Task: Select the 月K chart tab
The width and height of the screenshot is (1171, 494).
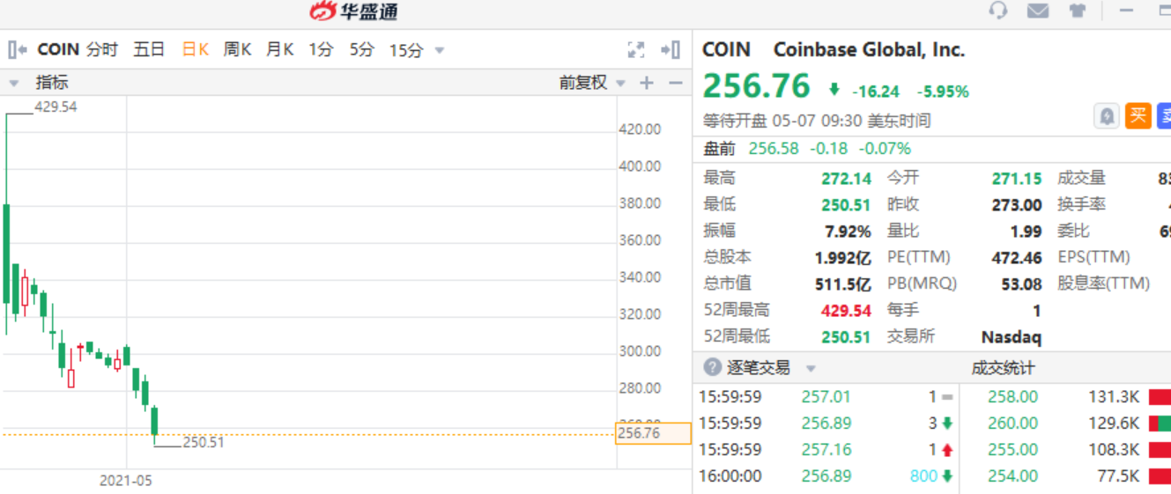Action: [x=279, y=49]
